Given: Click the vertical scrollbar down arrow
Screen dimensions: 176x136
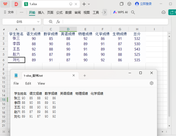Looking at the screenshot, I should [x=169, y=126].
